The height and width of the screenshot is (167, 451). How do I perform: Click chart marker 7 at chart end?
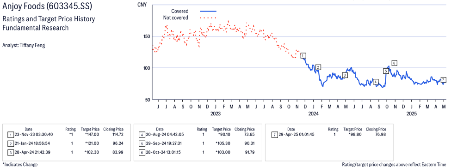pos(443,80)
